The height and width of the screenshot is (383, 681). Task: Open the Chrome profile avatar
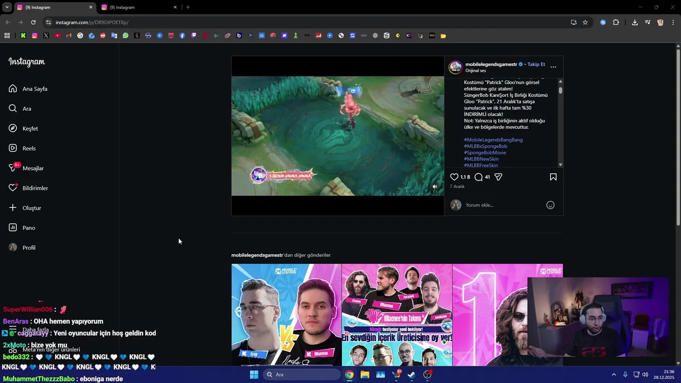(x=660, y=22)
